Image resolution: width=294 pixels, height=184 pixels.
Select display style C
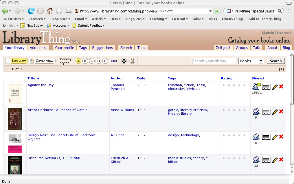point(92,61)
